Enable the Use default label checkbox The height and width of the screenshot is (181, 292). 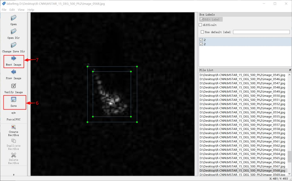[203, 32]
